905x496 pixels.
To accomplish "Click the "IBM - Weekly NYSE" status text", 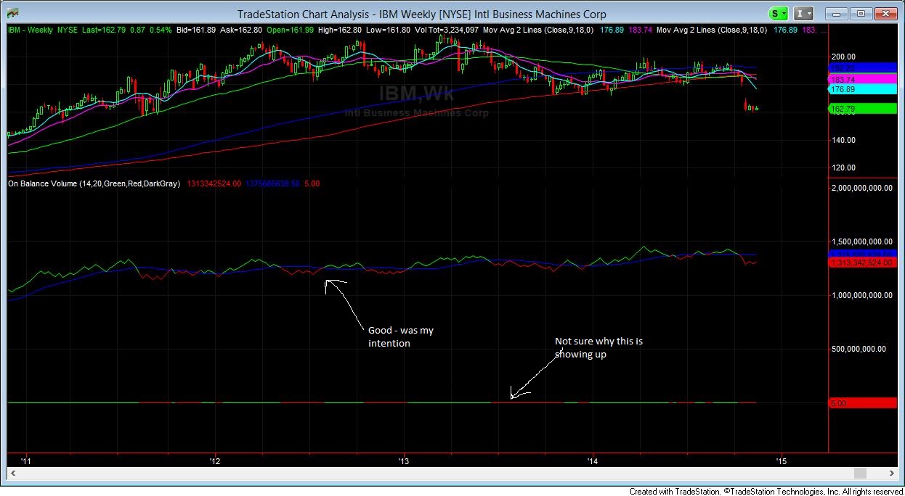I will pos(44,30).
